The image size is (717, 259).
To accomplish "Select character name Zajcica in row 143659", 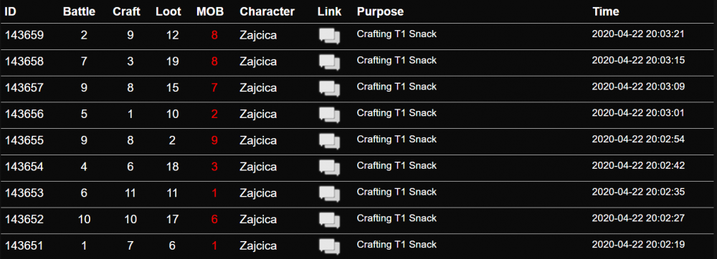I will point(258,36).
